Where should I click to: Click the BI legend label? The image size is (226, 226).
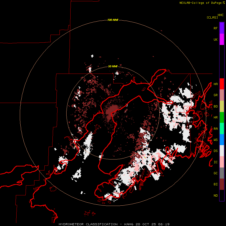[215, 184]
